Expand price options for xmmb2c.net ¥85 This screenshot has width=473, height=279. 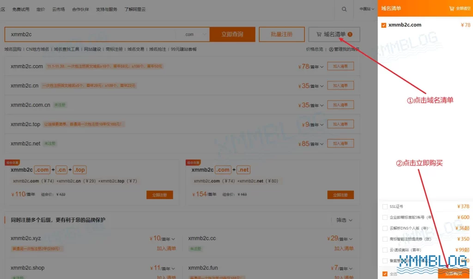[x=321, y=144]
